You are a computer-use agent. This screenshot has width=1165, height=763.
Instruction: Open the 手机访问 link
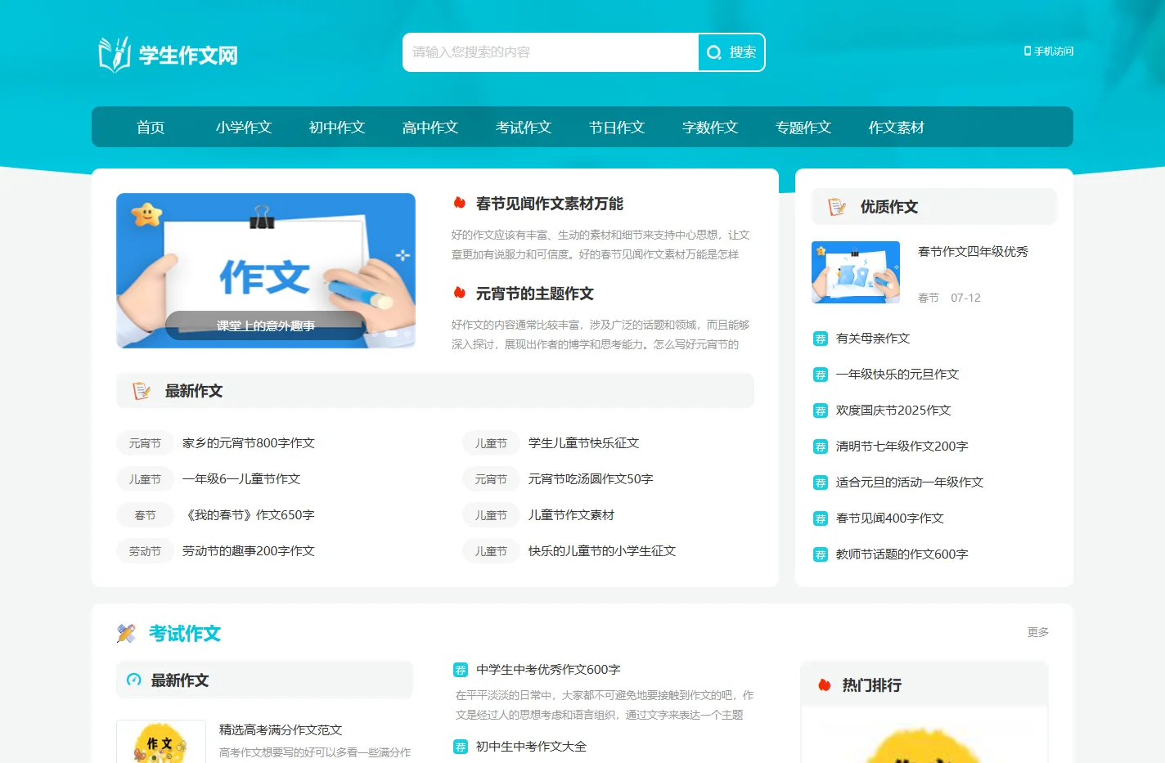click(x=1049, y=51)
